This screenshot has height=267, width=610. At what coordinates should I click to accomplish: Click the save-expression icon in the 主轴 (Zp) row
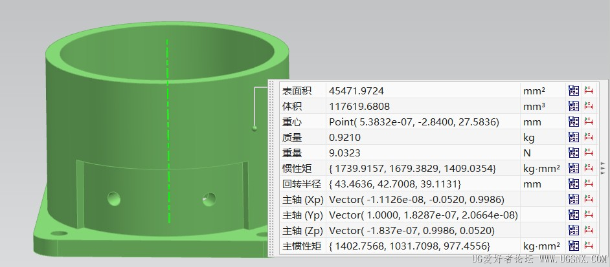[574, 230]
